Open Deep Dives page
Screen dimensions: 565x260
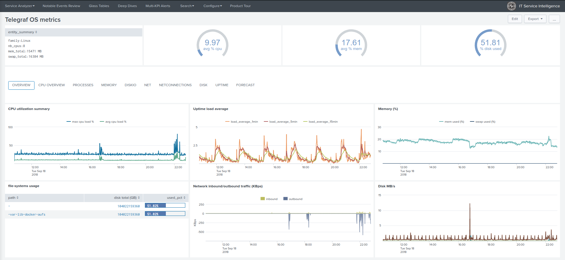127,6
